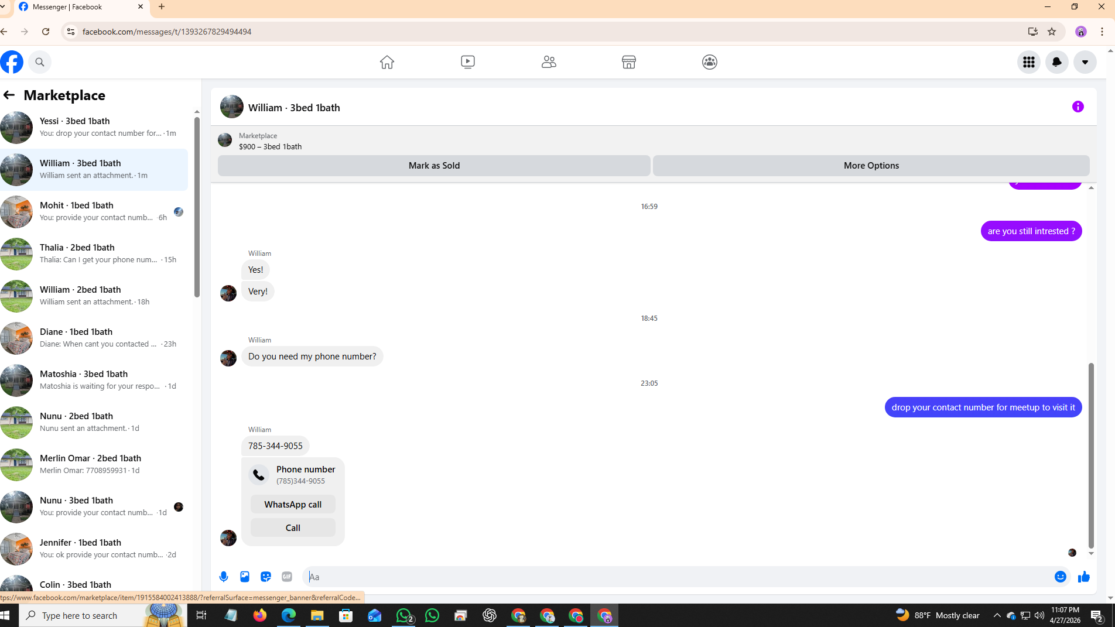Open the GIF picker
Viewport: 1115px width, 627px height.
click(287, 577)
